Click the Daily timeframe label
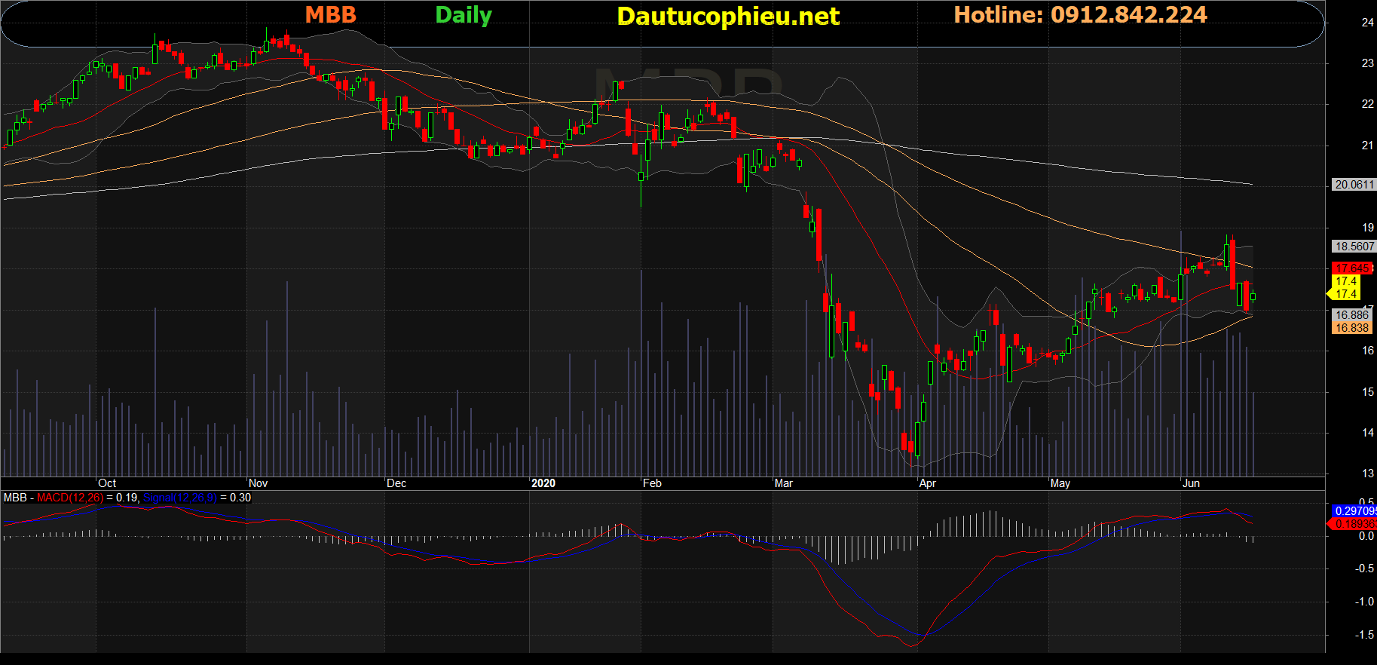Screen dimensions: 1377x665 click(x=464, y=16)
